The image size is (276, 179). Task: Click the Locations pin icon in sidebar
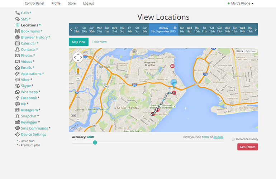18,25
